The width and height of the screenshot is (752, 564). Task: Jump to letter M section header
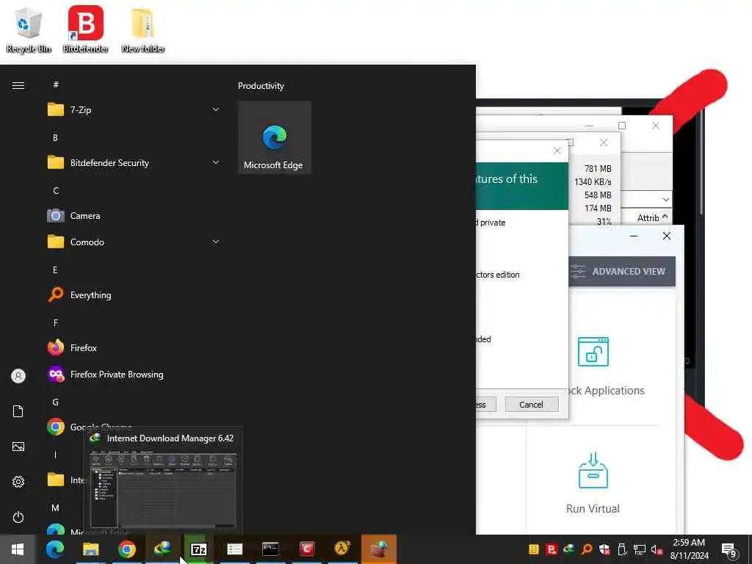click(56, 508)
